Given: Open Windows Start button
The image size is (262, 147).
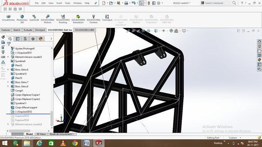Looking at the screenshot, I should click(5, 143).
